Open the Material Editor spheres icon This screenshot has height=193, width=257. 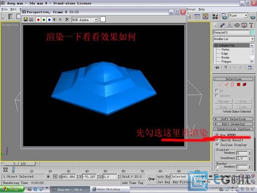pos(215,16)
